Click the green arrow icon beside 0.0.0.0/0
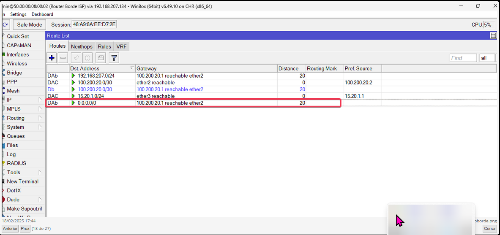The image size is (500, 235). point(74,103)
